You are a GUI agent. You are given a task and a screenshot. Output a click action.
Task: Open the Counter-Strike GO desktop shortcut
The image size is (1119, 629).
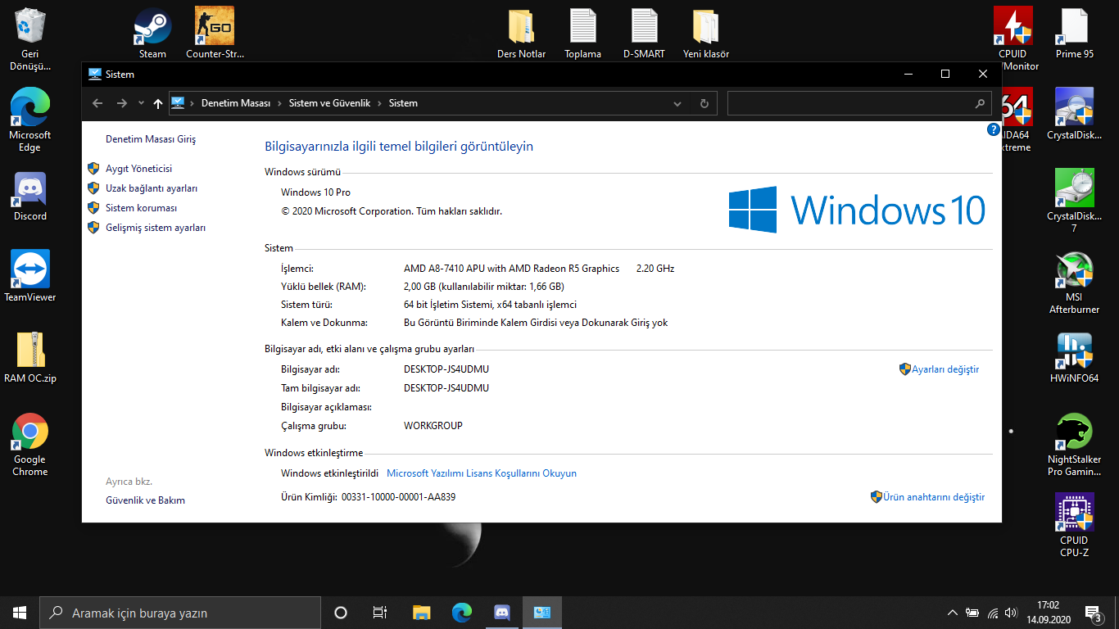click(x=215, y=33)
